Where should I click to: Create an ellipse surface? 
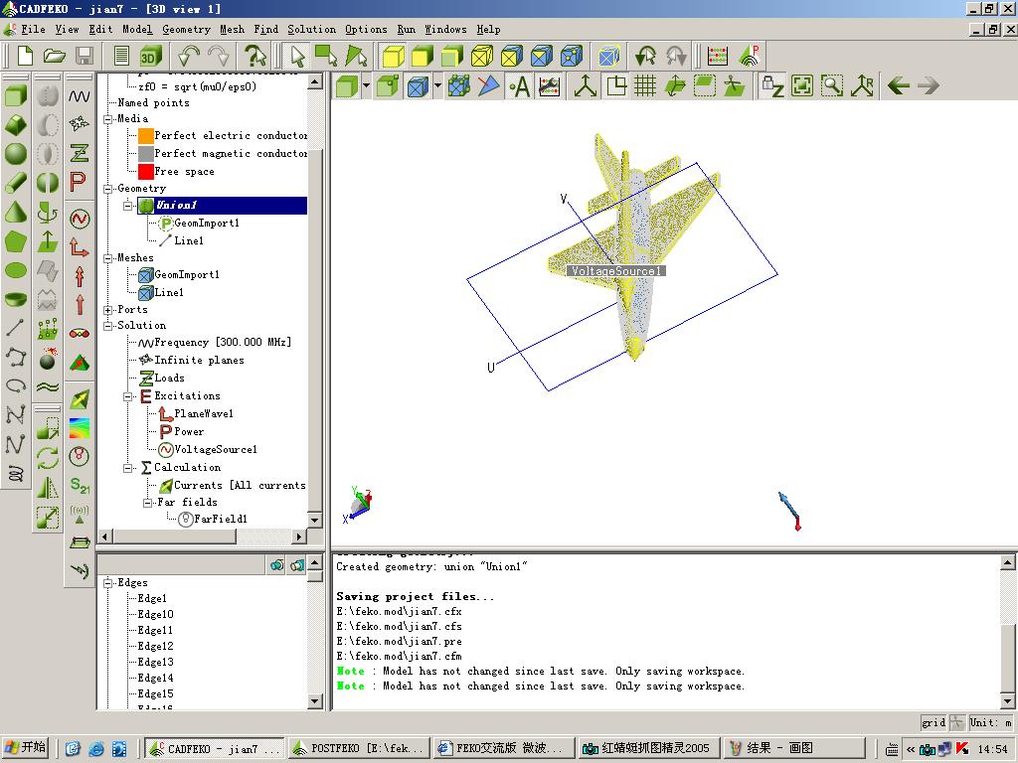(x=16, y=270)
